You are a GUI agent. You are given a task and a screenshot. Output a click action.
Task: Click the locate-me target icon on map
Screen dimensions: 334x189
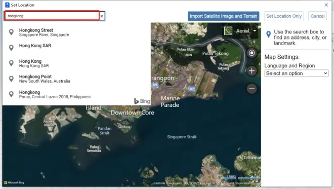pos(252,53)
